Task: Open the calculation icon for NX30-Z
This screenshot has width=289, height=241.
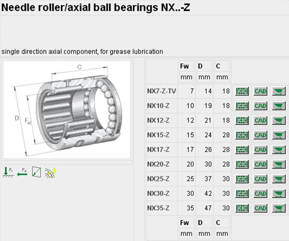Action: [242, 193]
